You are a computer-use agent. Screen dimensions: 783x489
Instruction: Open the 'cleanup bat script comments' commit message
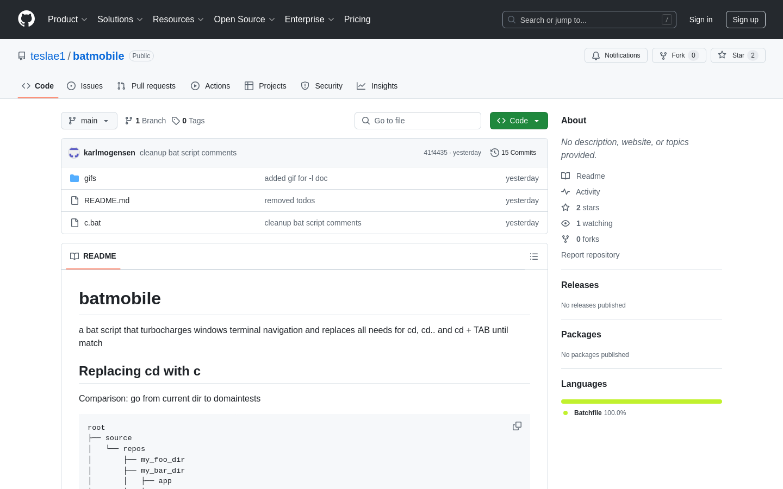[188, 153]
